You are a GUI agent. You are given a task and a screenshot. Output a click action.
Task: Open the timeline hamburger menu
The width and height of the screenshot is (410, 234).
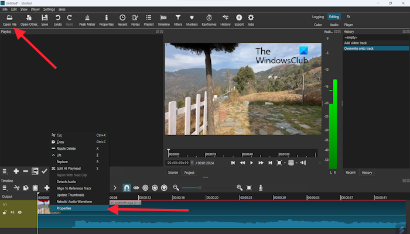pyautogui.click(x=4, y=188)
